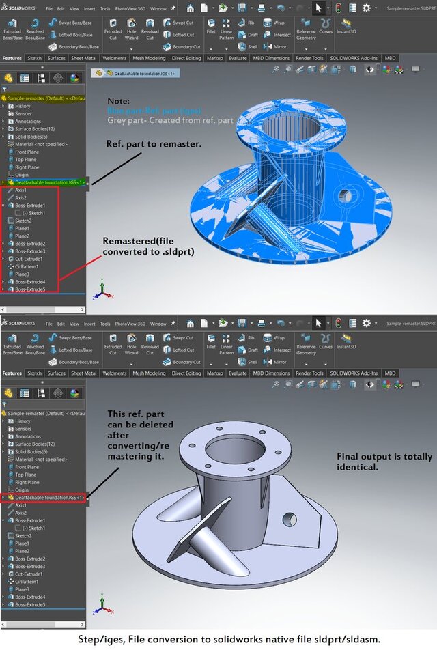
Task: Toggle Instant3D in the lower window ribbon
Action: tap(346, 341)
